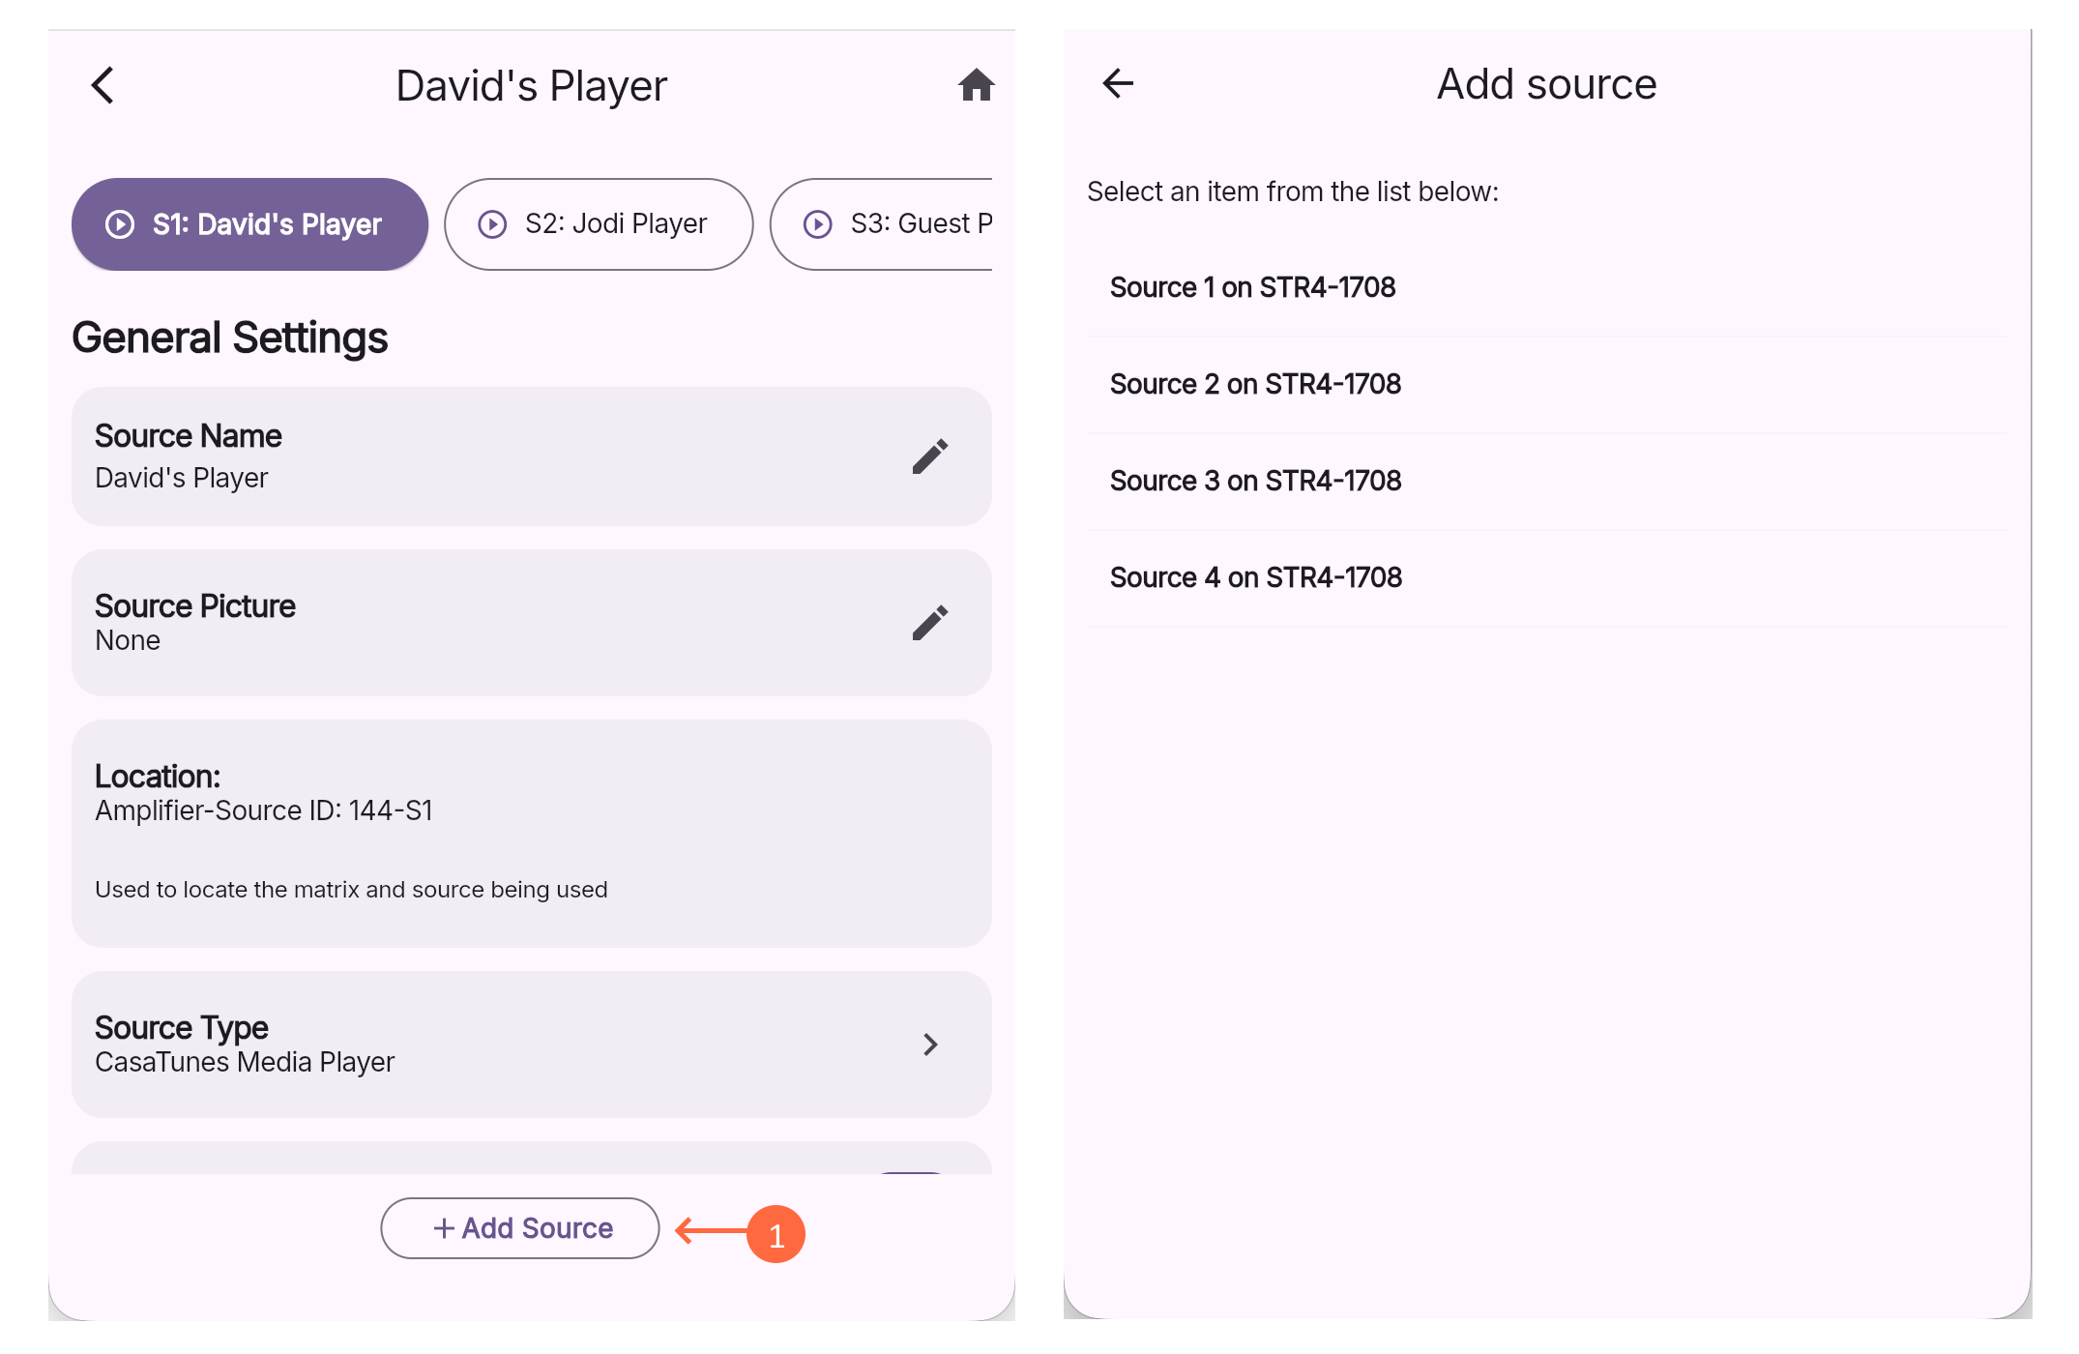Click play icon in S1 David's Player tab
The width and height of the screenshot is (2079, 1354).
(120, 224)
